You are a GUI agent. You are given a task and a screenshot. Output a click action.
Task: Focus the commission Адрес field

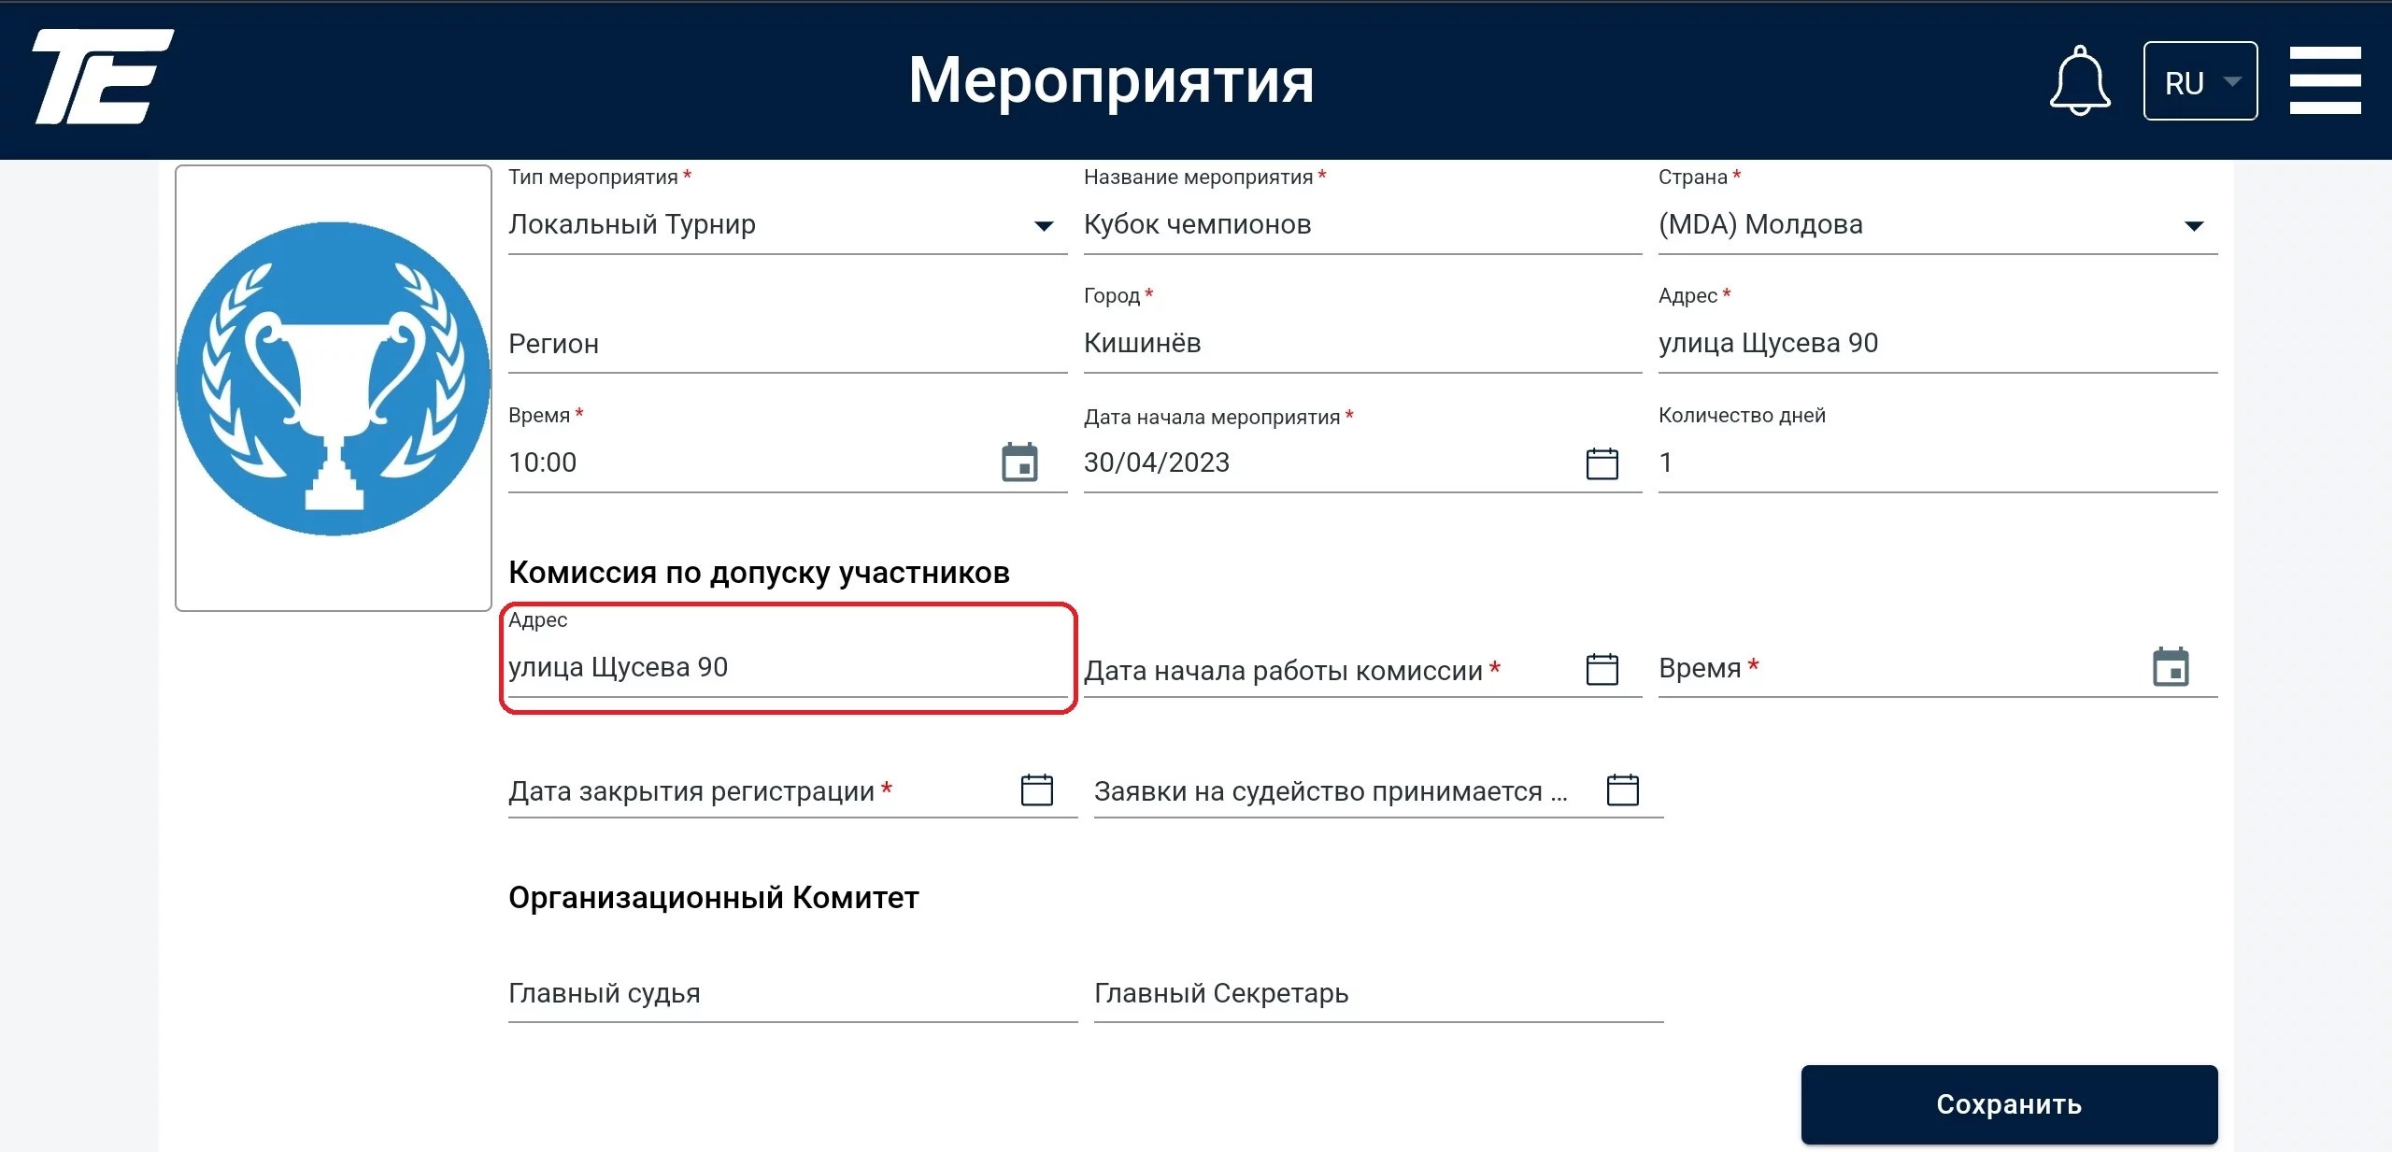pyautogui.click(x=788, y=667)
